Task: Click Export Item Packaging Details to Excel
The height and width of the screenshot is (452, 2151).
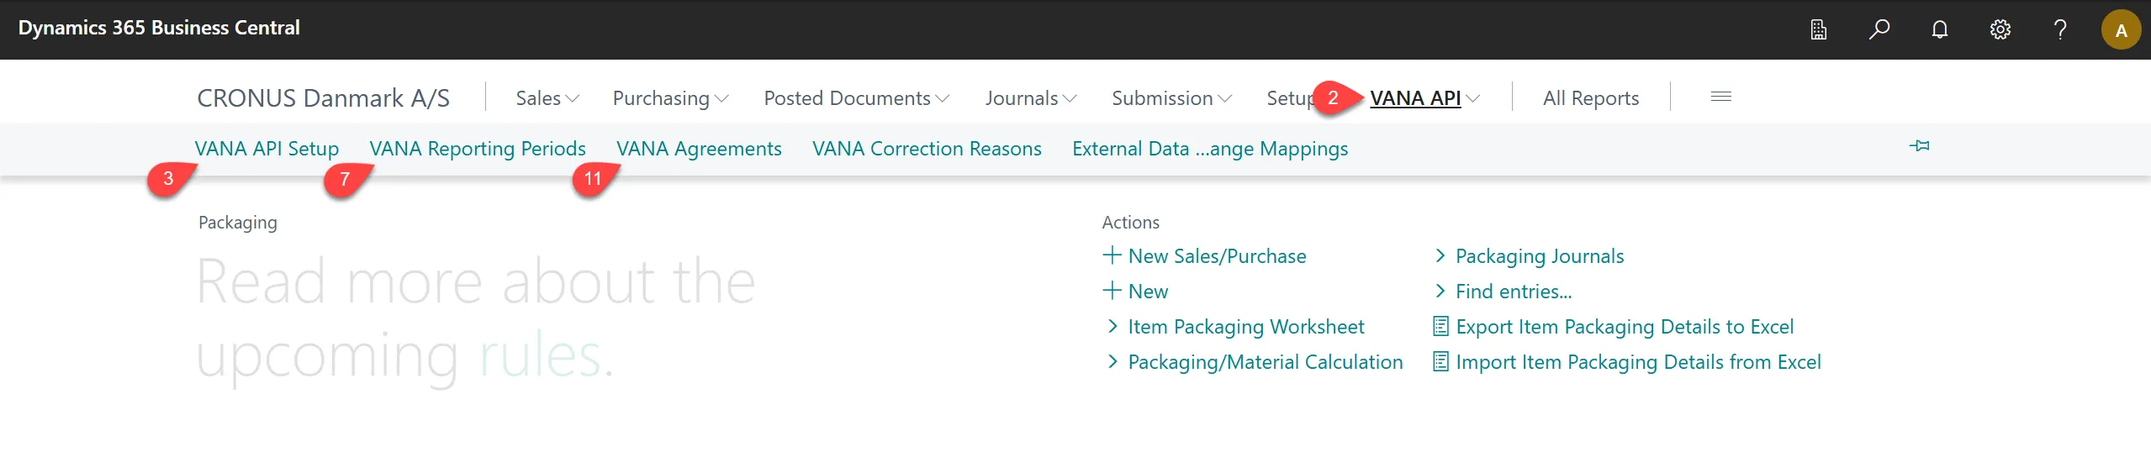Action: [1625, 327]
